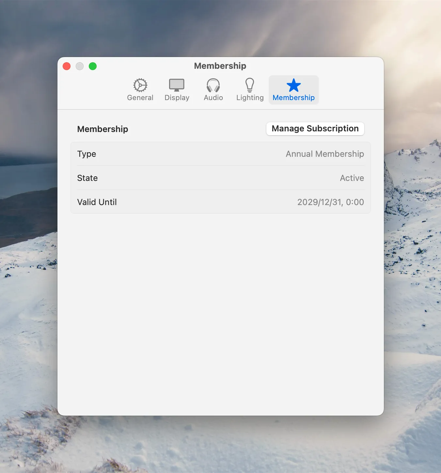Viewport: 441px width, 473px height.
Task: Open the Audio headphones icon
Action: [x=213, y=85]
